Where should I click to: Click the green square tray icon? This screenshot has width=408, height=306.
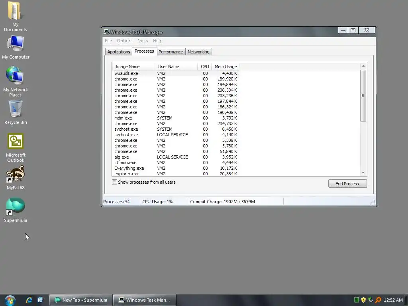(x=357, y=300)
